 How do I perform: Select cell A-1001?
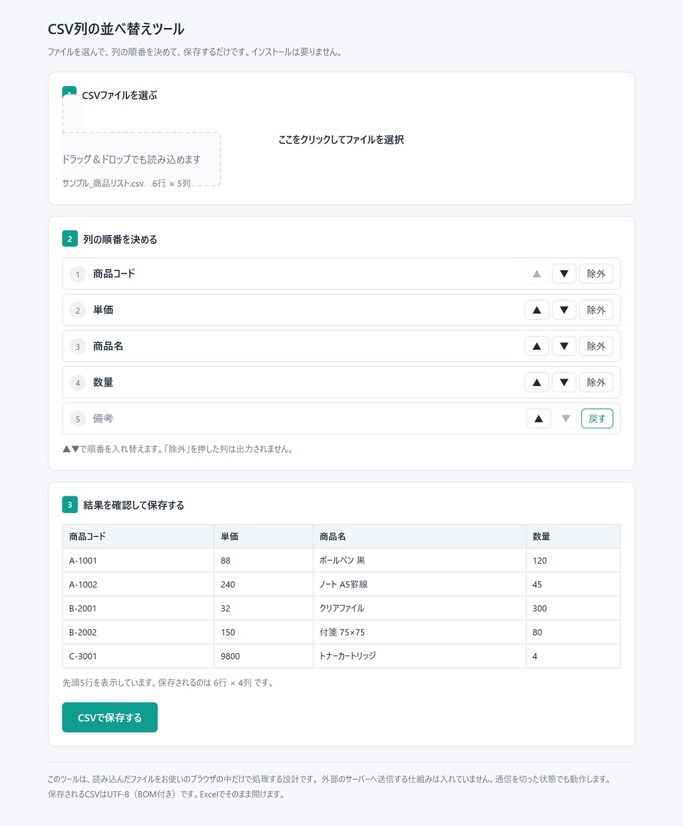(138, 560)
